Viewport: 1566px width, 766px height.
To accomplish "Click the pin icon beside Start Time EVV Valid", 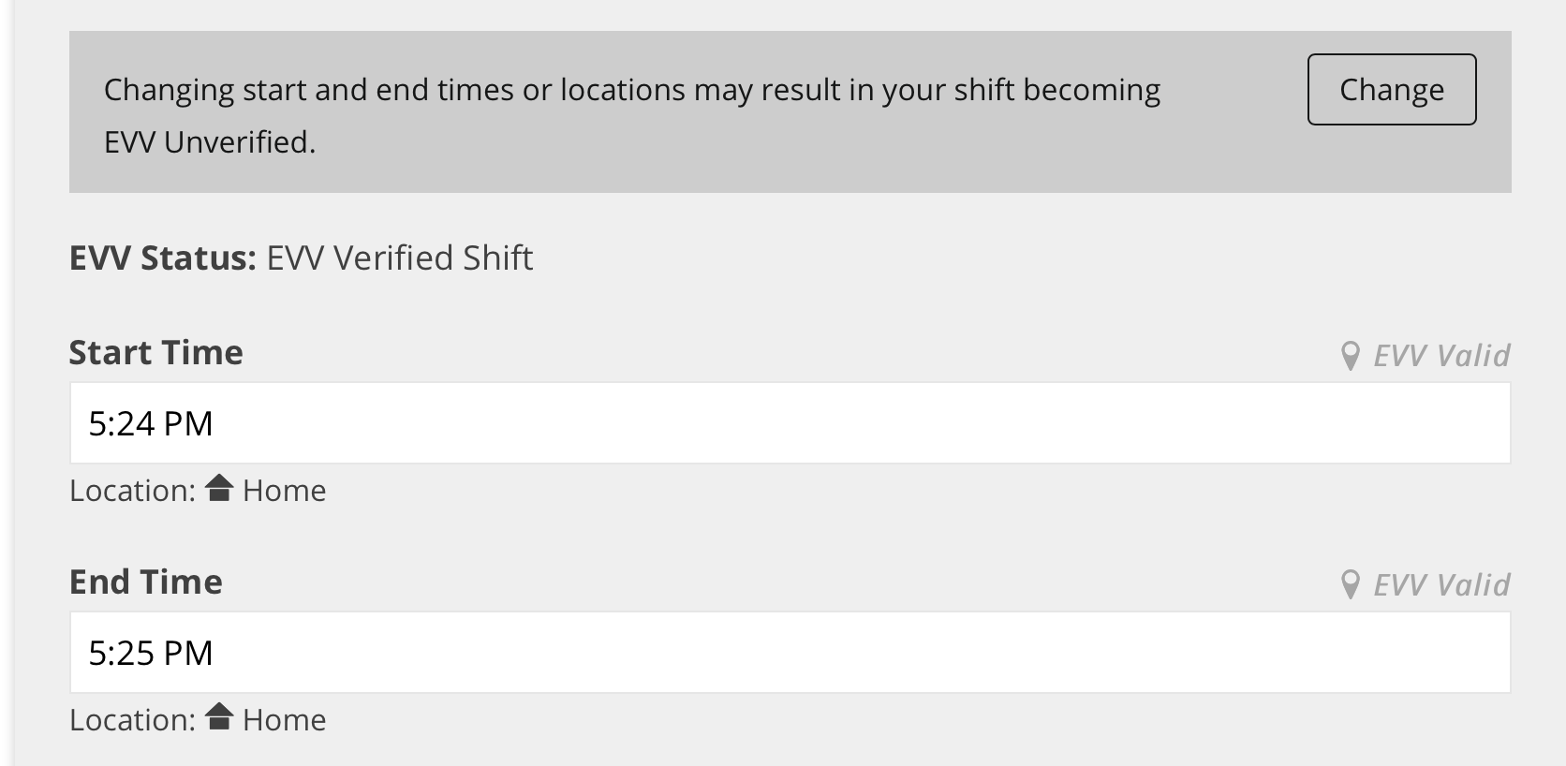I will click(1350, 356).
